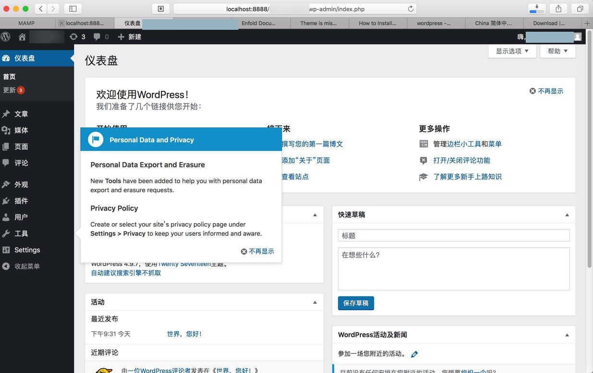Image resolution: width=593 pixels, height=373 pixels.
Task: Open 了解更多新手上路知识 link
Action: [468, 176]
